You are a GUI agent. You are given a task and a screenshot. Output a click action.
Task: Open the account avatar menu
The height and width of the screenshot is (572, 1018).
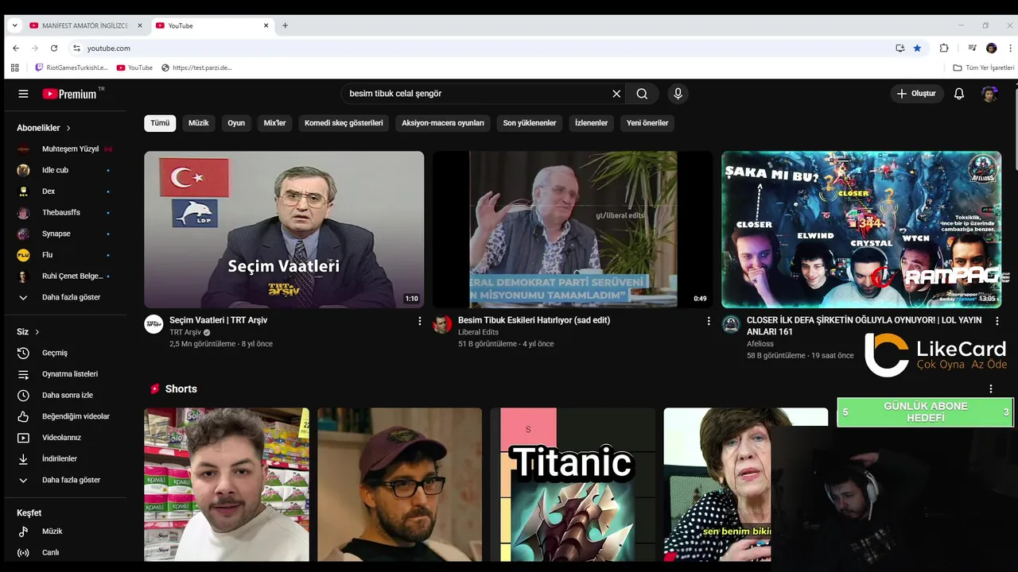pyautogui.click(x=989, y=94)
